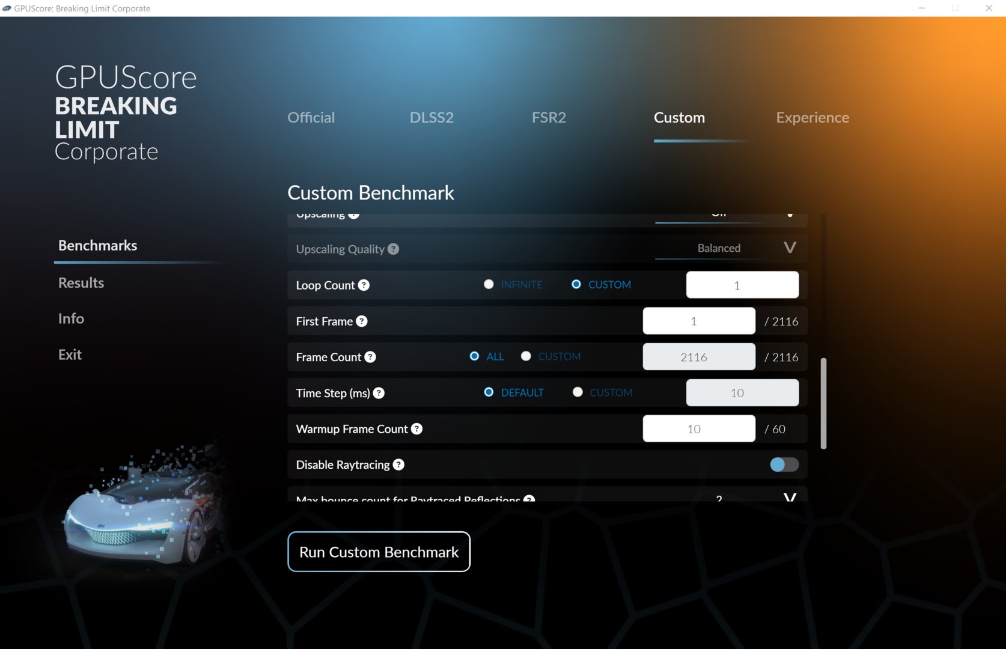The height and width of the screenshot is (649, 1006).
Task: Show First Frame help tooltip icon
Action: (x=361, y=321)
